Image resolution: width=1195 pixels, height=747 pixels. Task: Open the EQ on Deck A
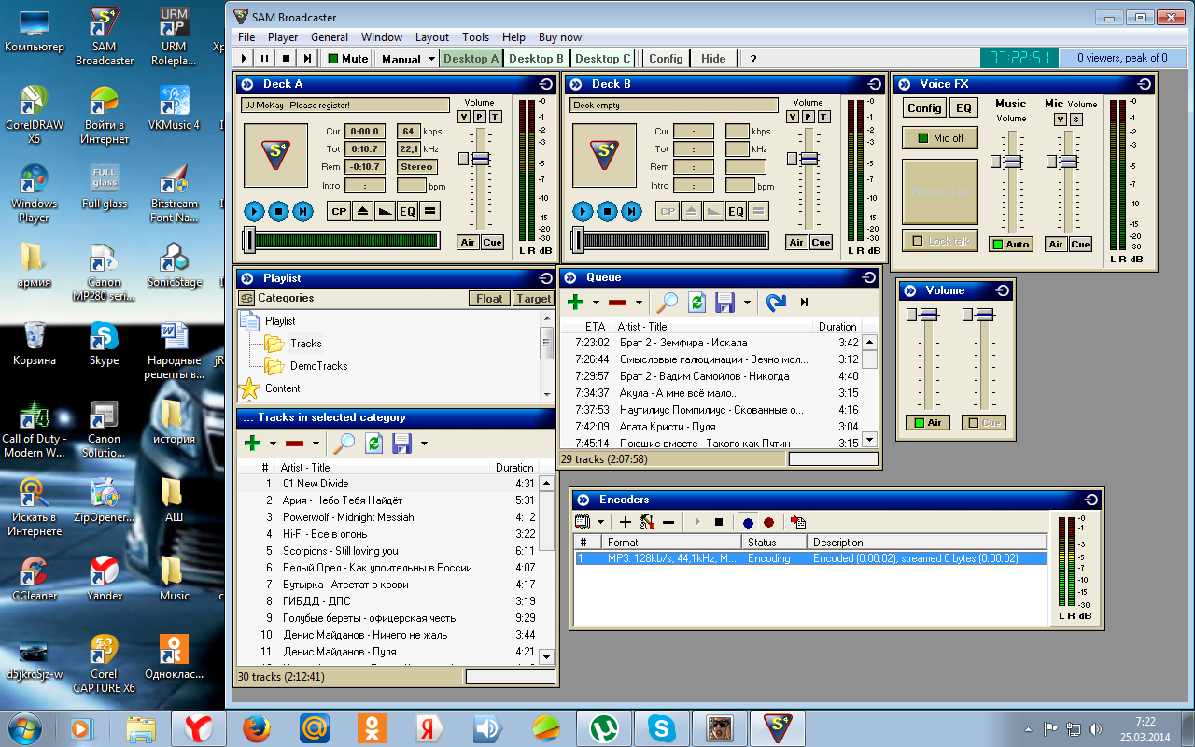pyautogui.click(x=407, y=212)
